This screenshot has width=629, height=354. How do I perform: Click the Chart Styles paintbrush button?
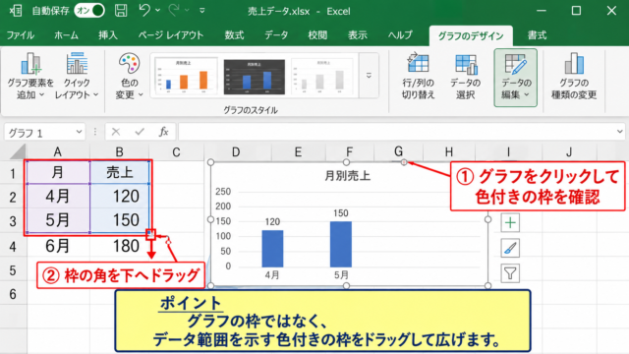tap(510, 248)
